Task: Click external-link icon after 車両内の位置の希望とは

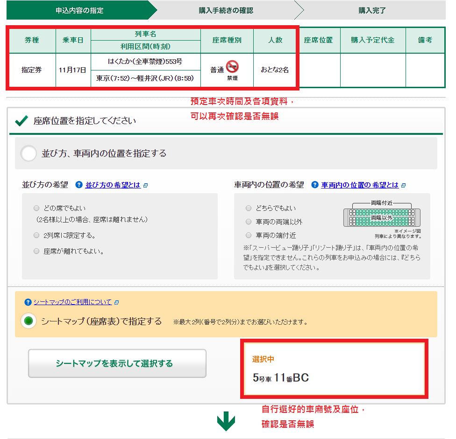Action: click(x=403, y=185)
